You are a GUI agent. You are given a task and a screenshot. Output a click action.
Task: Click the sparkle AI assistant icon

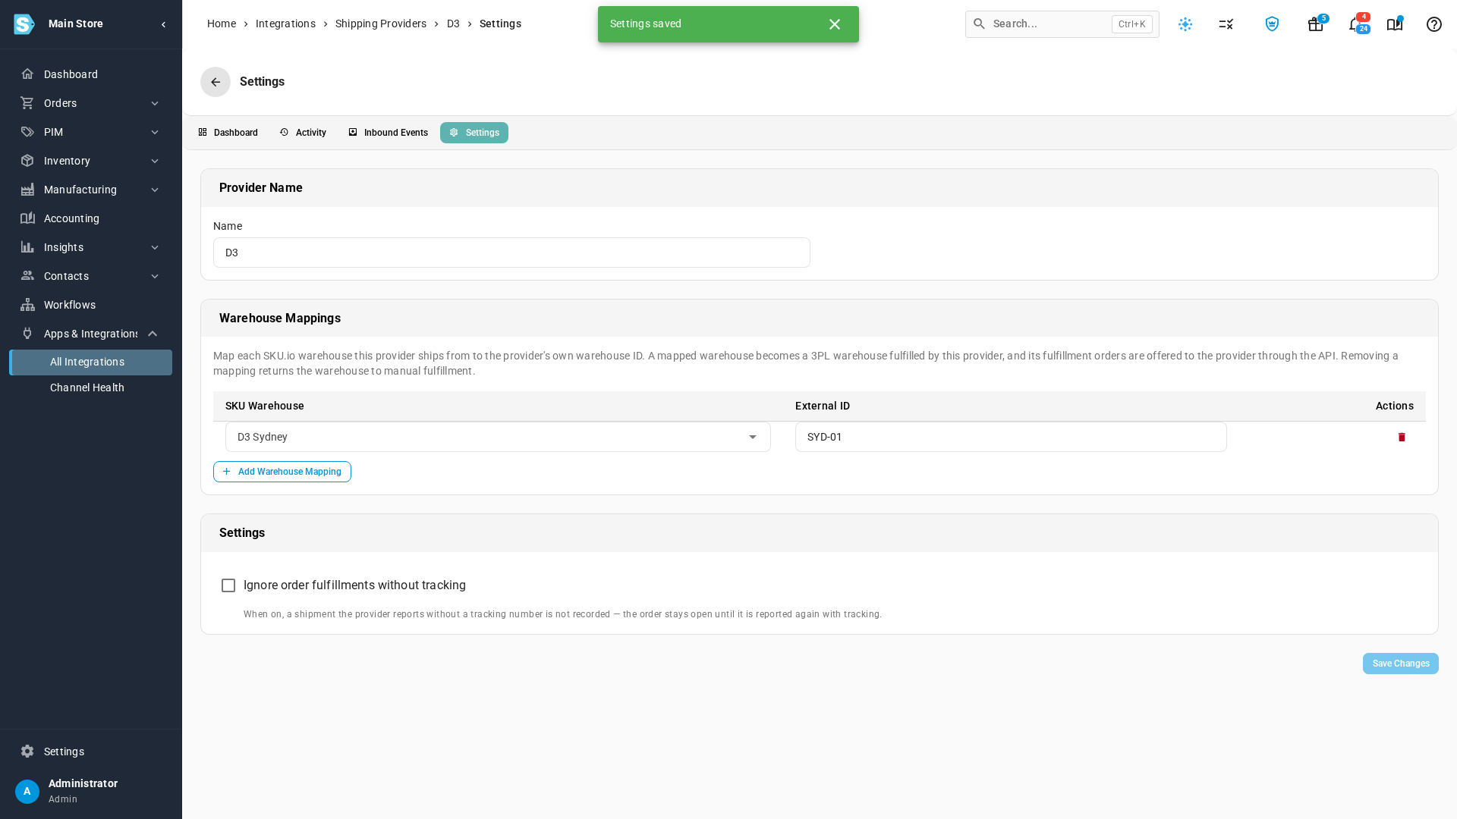(1185, 24)
